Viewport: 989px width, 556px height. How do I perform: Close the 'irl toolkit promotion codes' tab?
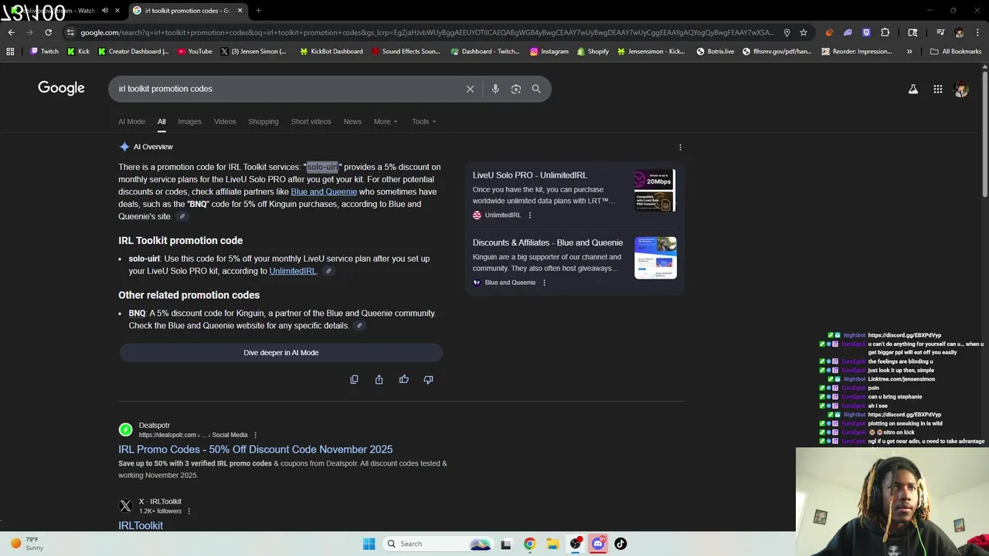point(240,11)
